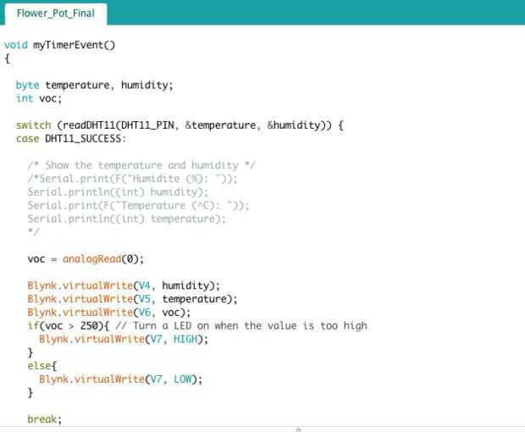The image size is (525, 432).
Task: Click the 'Blynk.virtualWrite(V6, voc);' line
Action: pyautogui.click(x=109, y=313)
